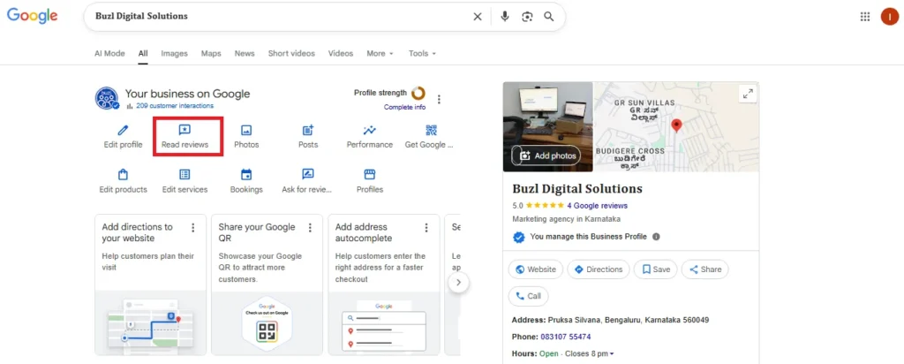Click the 'Complete info' link

(x=404, y=107)
